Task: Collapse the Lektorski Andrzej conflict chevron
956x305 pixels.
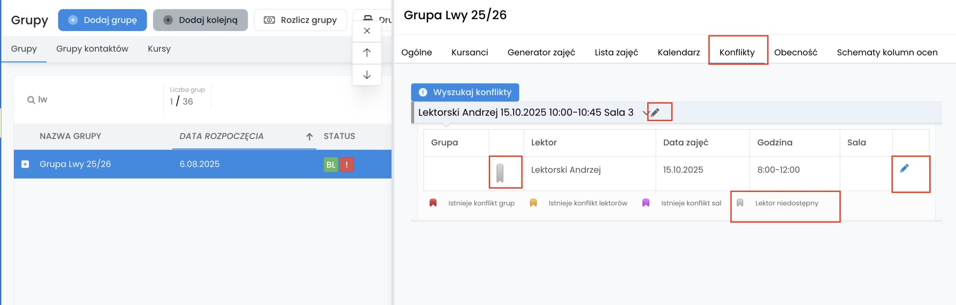Action: [x=646, y=113]
